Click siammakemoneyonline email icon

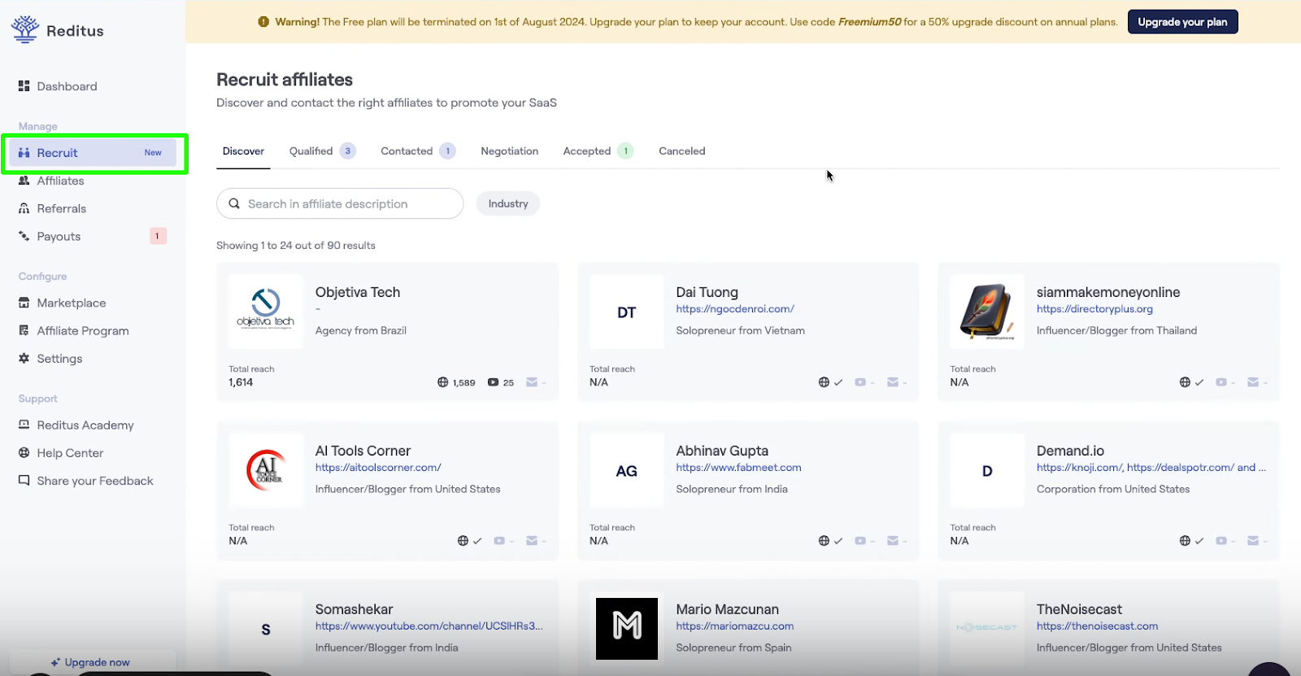tap(1253, 382)
